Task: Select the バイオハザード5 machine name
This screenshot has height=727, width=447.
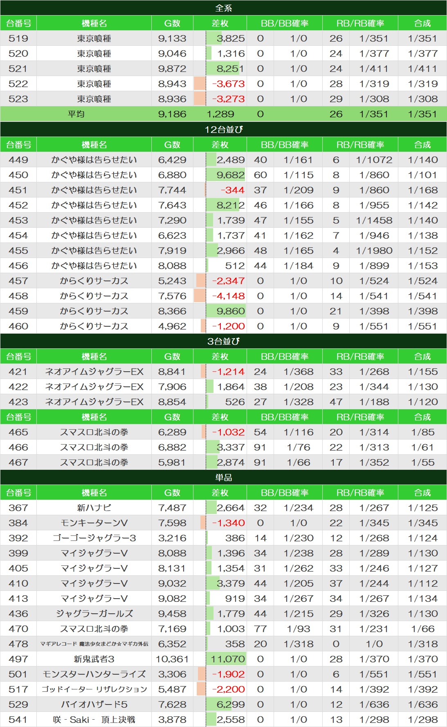Action: [94, 705]
